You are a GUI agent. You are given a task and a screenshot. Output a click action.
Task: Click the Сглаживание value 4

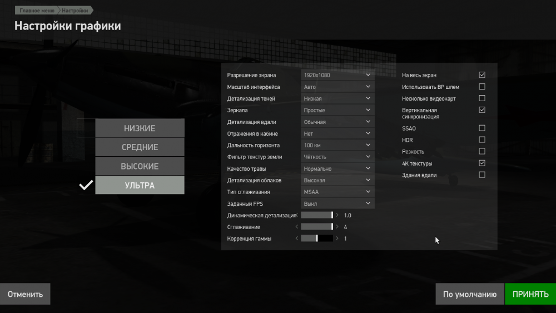pyautogui.click(x=345, y=227)
